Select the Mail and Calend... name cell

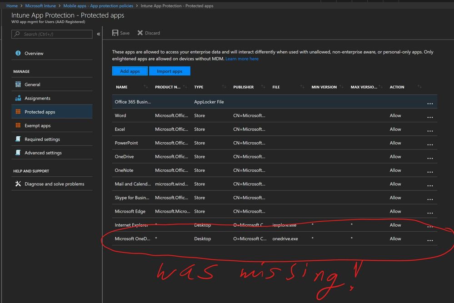pos(133,184)
